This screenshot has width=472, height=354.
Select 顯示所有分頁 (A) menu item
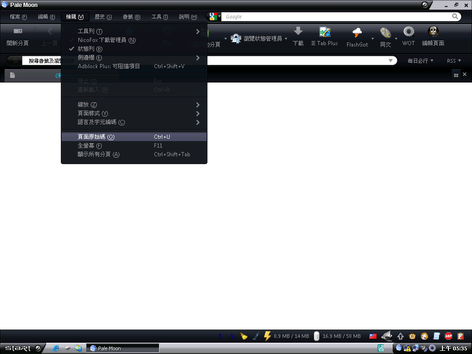click(x=134, y=154)
